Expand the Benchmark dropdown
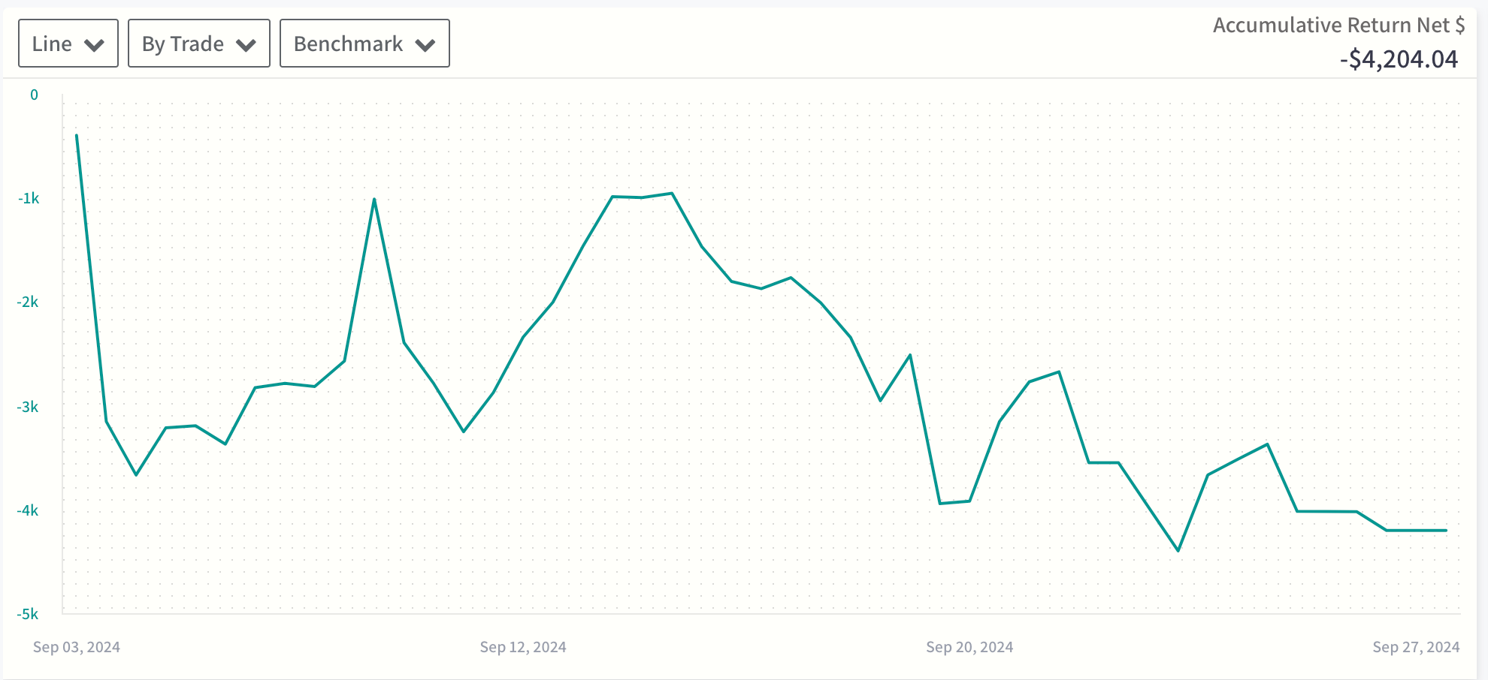The image size is (1488, 680). (x=364, y=44)
